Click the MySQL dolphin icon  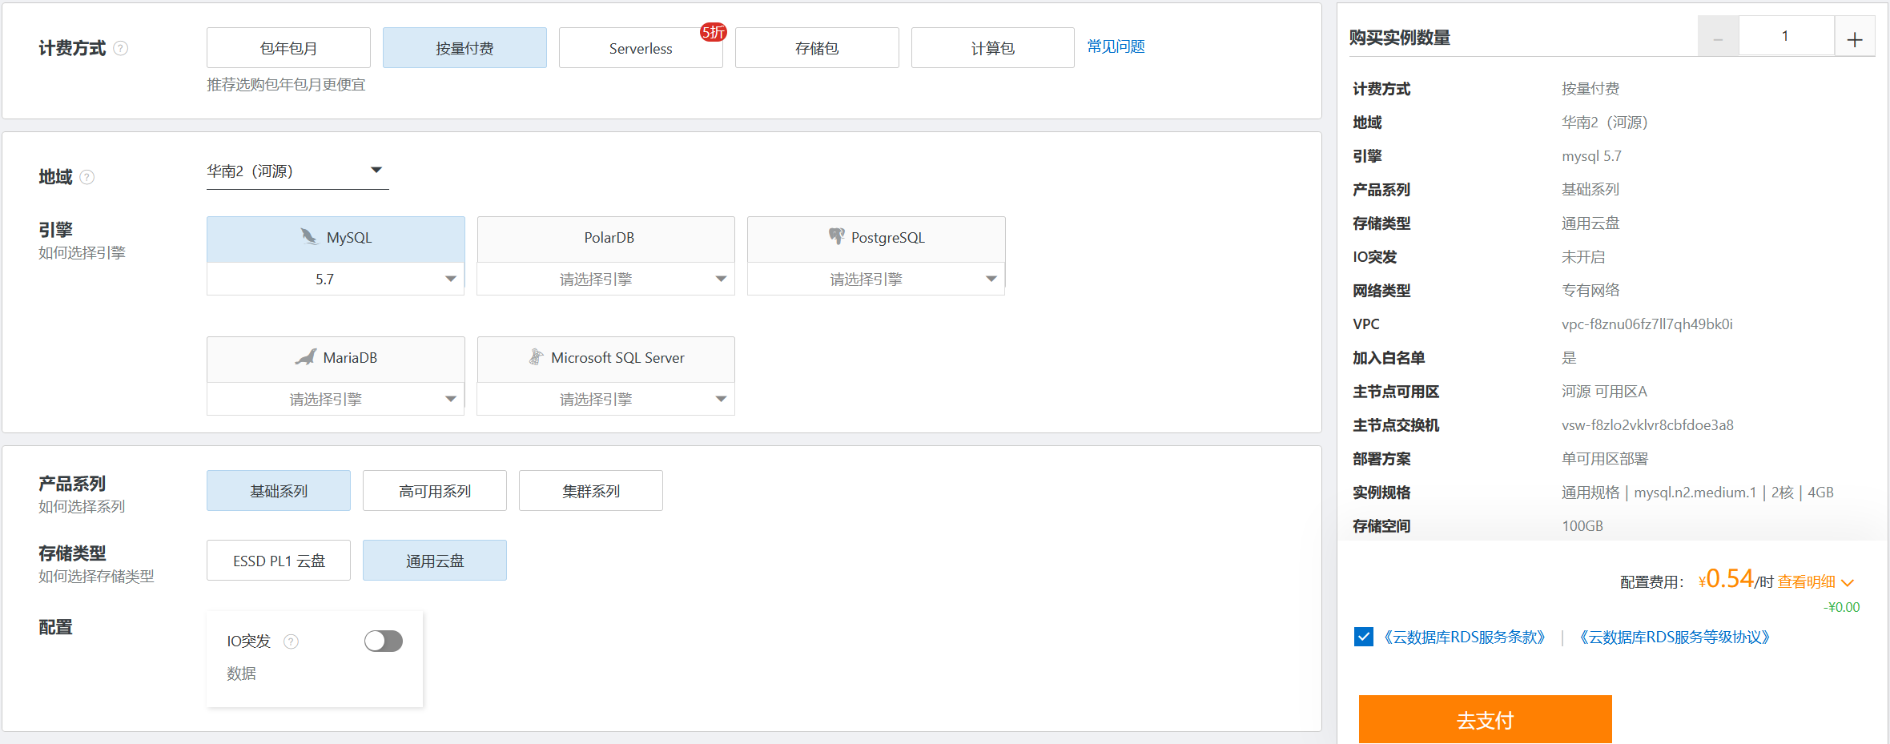coord(309,237)
